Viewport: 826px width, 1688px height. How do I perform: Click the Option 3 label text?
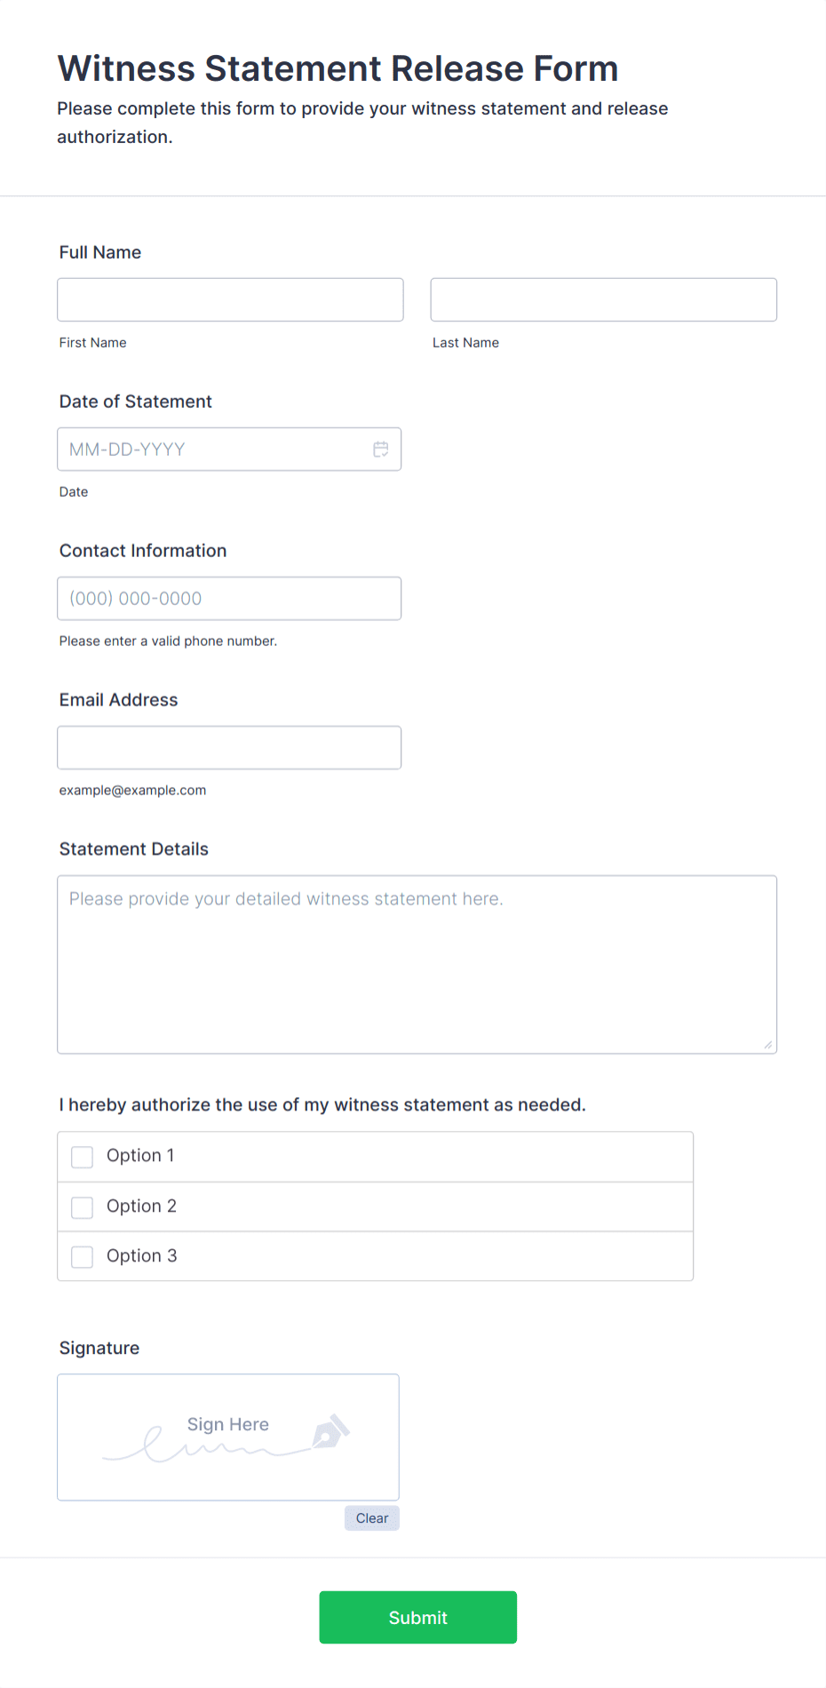click(141, 1255)
